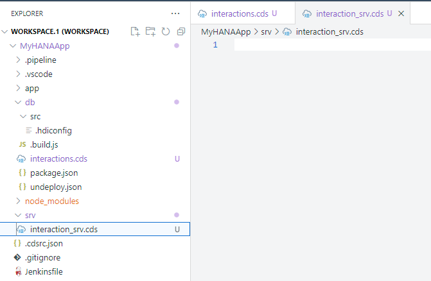This screenshot has height=281, width=431.
Task: Place cursor in empty editor line 1
Action: pyautogui.click(x=333, y=45)
